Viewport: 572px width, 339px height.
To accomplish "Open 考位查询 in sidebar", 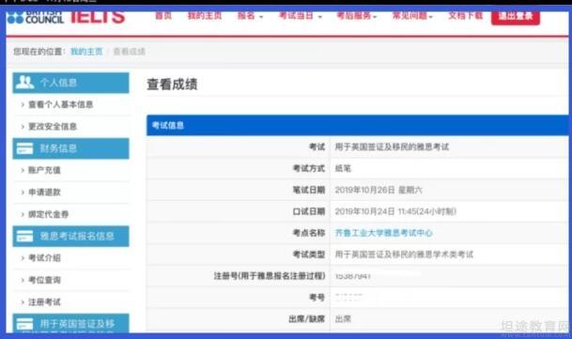I will click(44, 280).
